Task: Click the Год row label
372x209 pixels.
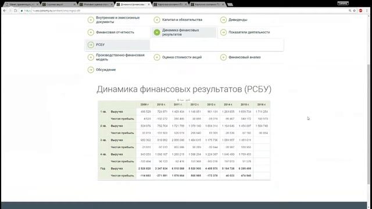Action: 103,168
